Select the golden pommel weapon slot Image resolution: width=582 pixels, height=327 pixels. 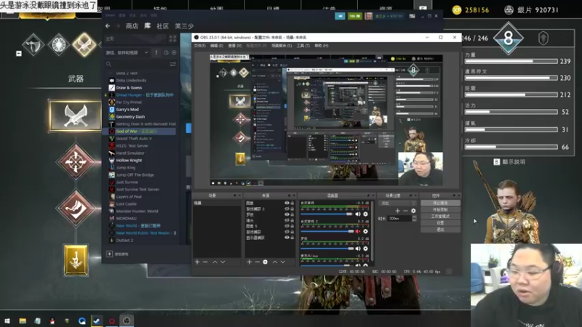tap(76, 260)
